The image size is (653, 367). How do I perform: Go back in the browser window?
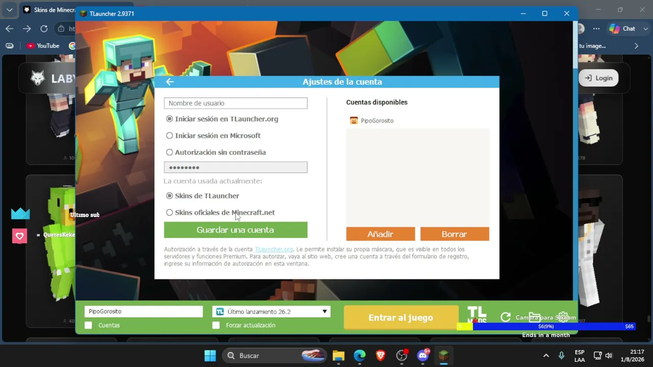(9, 29)
